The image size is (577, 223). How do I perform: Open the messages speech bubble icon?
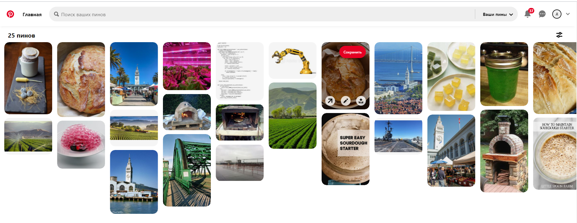[542, 14]
